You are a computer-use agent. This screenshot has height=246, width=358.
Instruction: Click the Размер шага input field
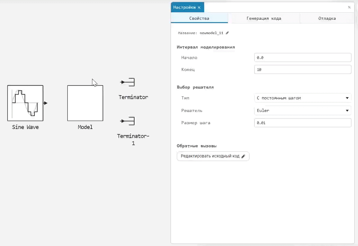(x=303, y=123)
